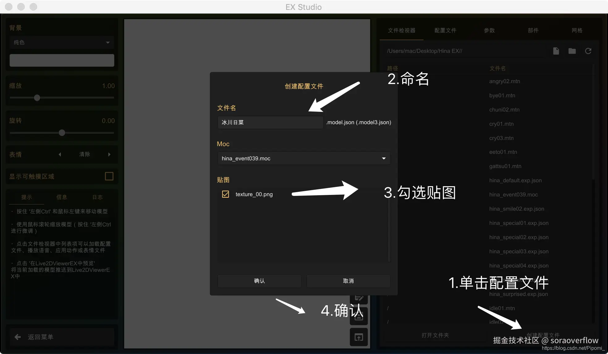Open the Moc hina_event039.moc dropdown
Image resolution: width=608 pixels, height=354 pixels.
(303, 158)
